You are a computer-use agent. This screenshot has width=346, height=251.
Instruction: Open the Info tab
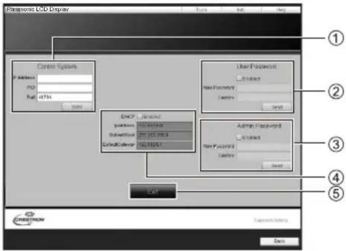[x=241, y=10]
